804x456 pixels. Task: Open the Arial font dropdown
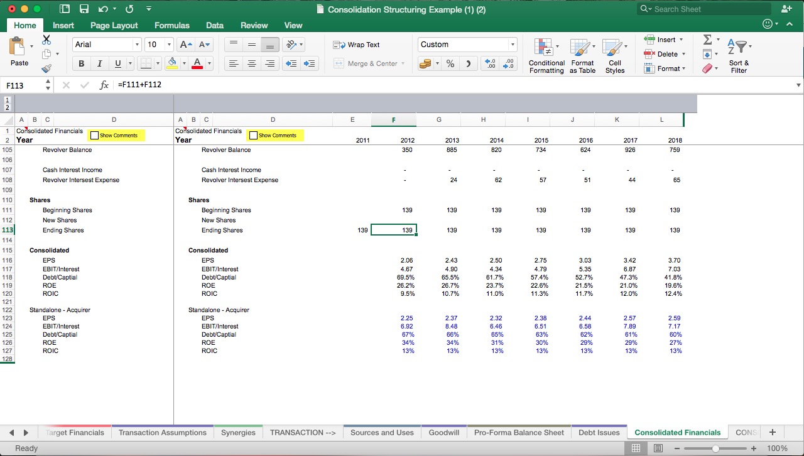point(104,45)
